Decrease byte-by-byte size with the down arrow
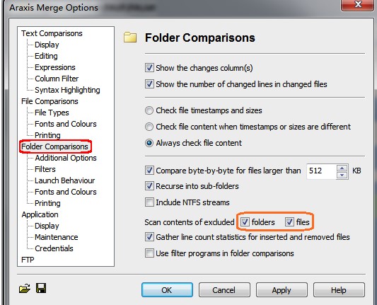This screenshot has height=305, width=377. pos(342,175)
